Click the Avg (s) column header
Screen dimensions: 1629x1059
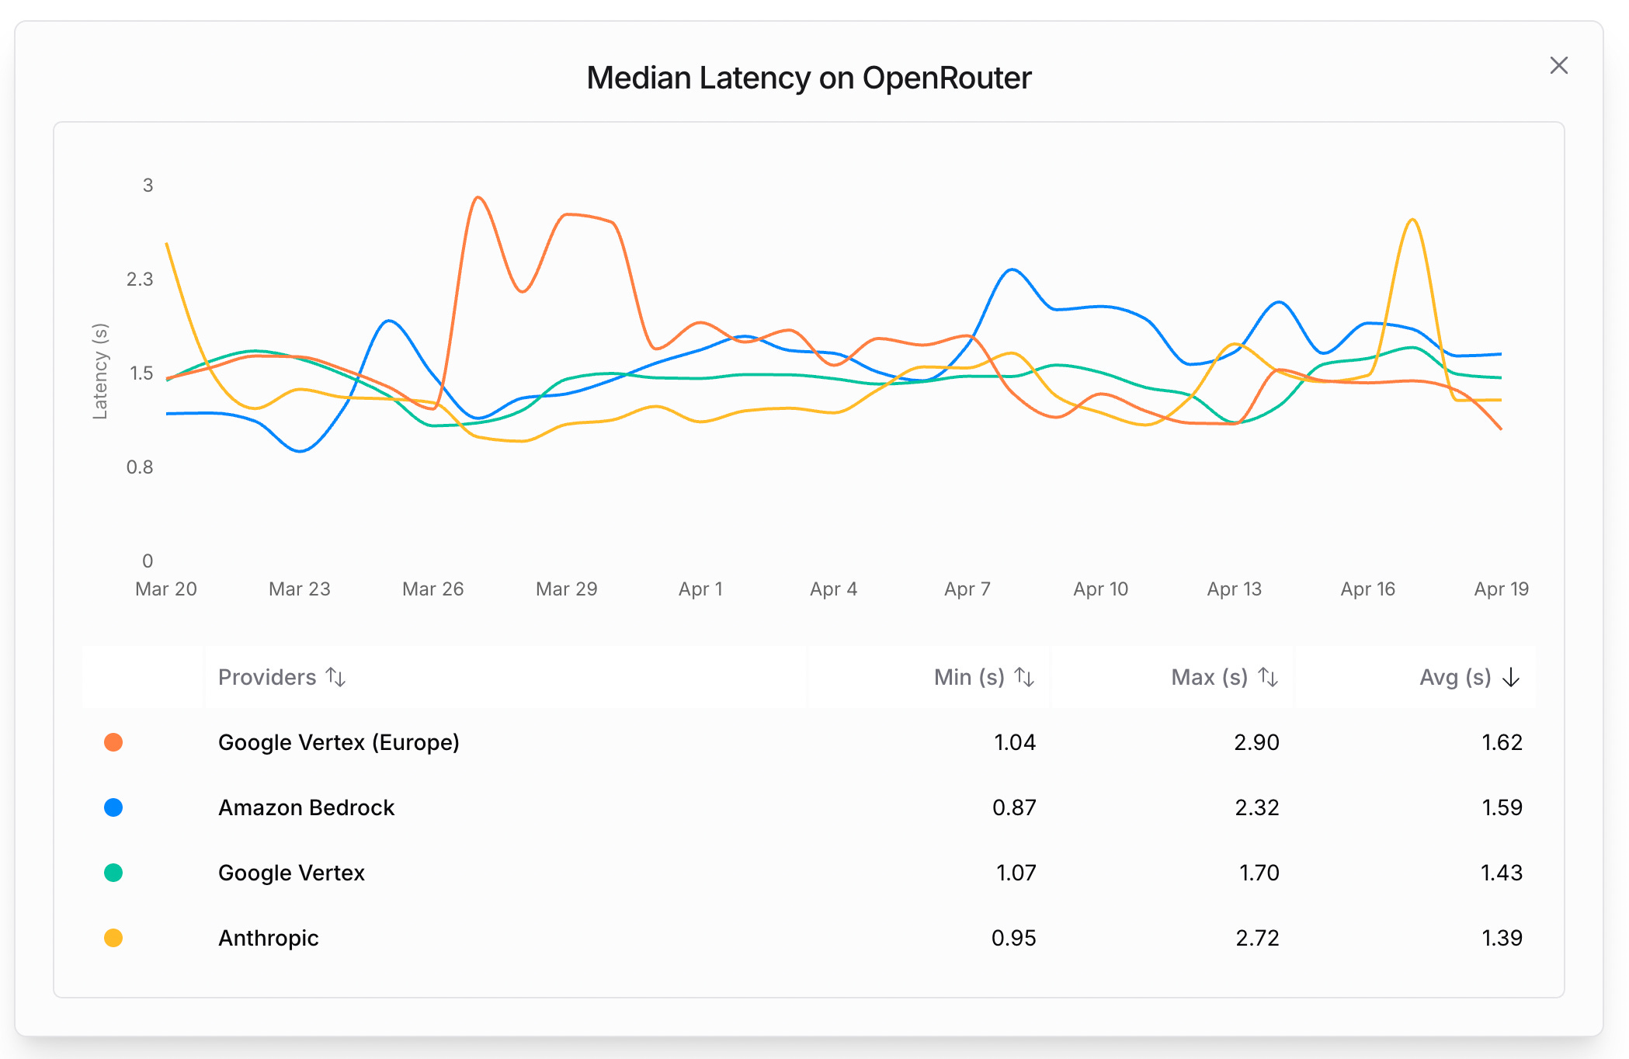(x=1455, y=677)
